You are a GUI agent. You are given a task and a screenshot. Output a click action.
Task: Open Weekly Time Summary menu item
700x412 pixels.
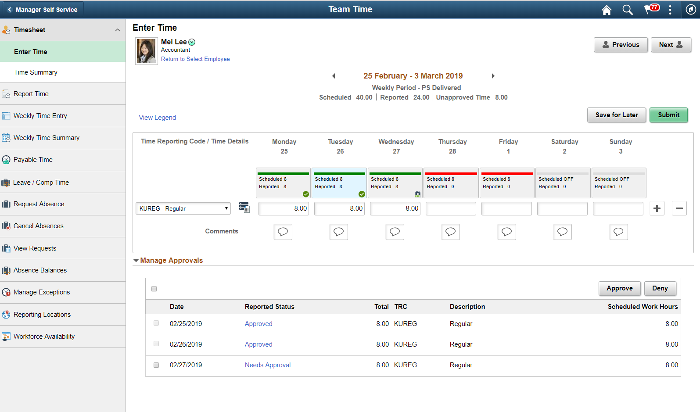pyautogui.click(x=63, y=138)
